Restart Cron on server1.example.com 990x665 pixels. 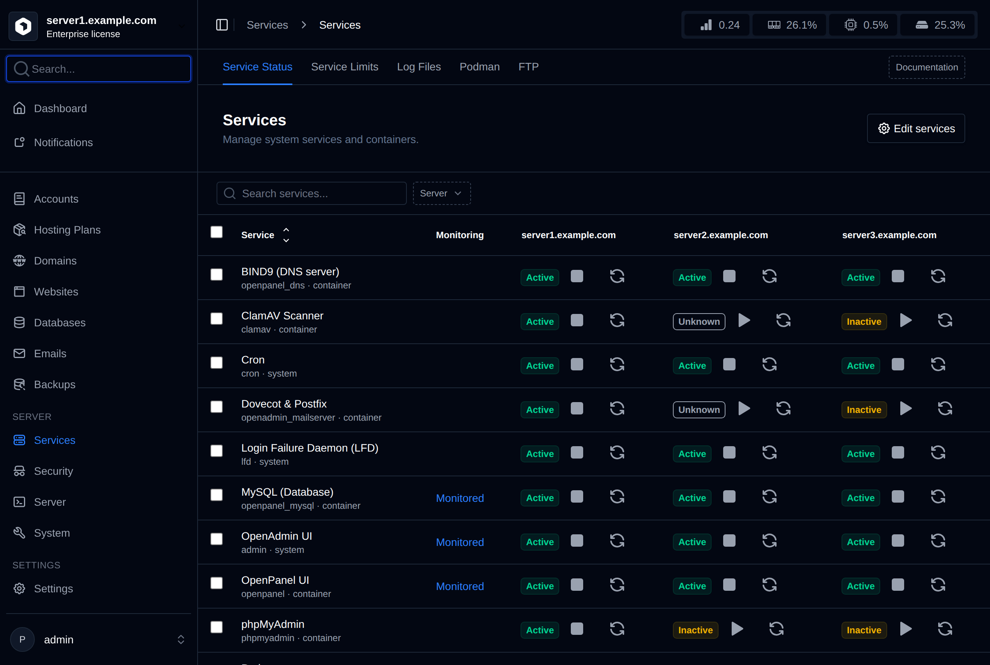click(x=617, y=364)
